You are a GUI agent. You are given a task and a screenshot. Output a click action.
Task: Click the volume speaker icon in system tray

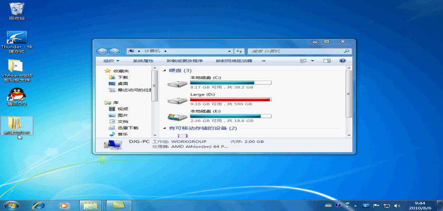click(397, 205)
